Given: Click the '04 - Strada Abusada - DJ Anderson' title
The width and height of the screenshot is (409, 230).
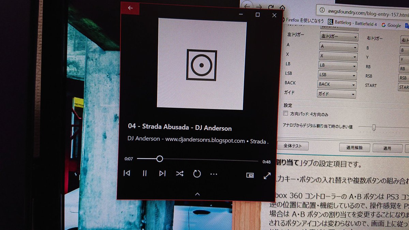Looking at the screenshot, I should [180, 128].
